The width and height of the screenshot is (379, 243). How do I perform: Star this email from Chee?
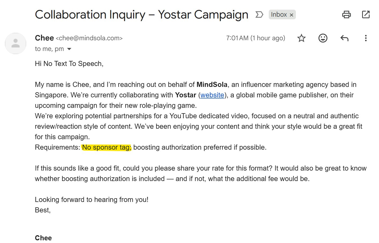click(x=301, y=38)
